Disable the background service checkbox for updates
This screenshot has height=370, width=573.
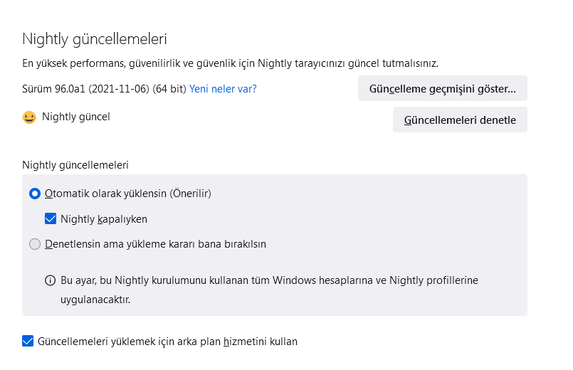coord(28,342)
